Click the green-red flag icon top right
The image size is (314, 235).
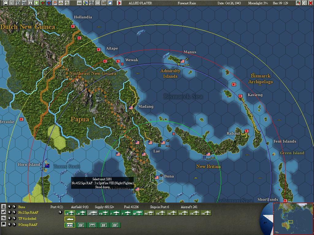[x=298, y=3]
